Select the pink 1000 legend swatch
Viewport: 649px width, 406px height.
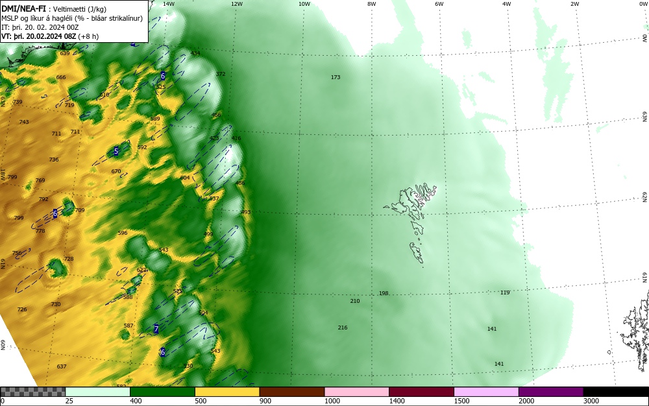tap(356, 392)
